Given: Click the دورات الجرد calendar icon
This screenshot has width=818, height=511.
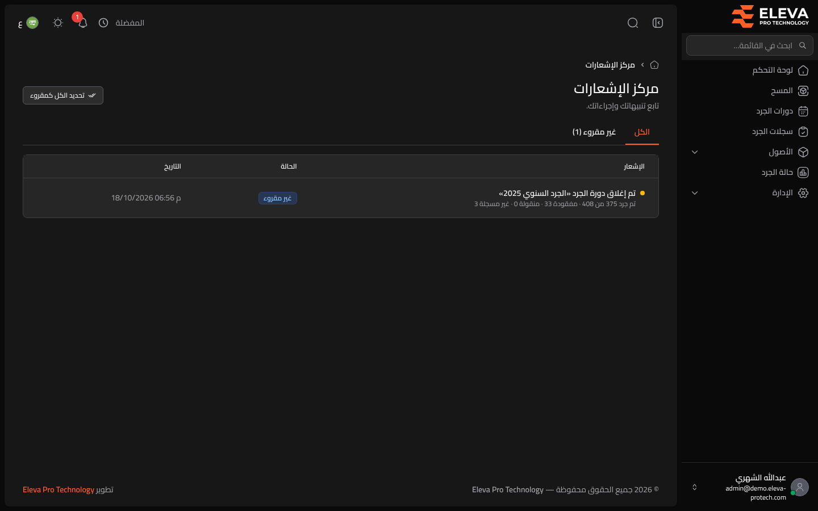Looking at the screenshot, I should [x=803, y=111].
